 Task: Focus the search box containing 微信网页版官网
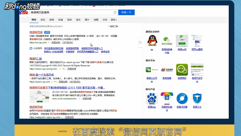74,13
